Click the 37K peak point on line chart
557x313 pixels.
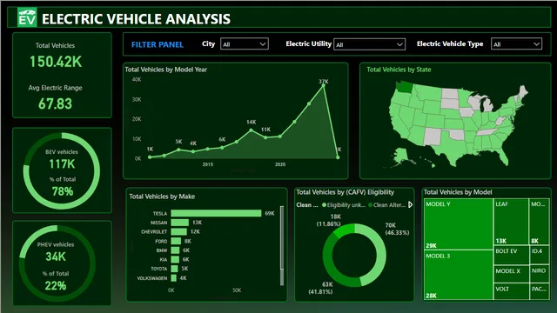[x=323, y=85]
